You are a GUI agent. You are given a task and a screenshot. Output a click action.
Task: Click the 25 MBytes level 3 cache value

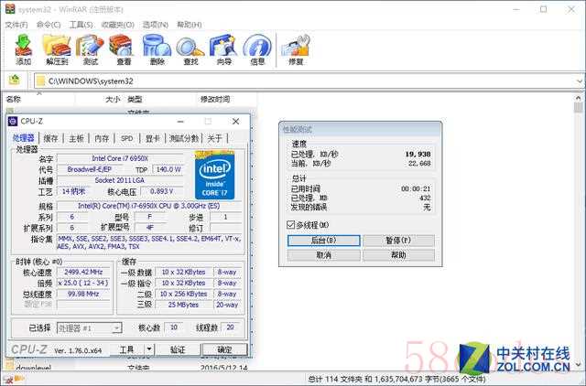183,305
